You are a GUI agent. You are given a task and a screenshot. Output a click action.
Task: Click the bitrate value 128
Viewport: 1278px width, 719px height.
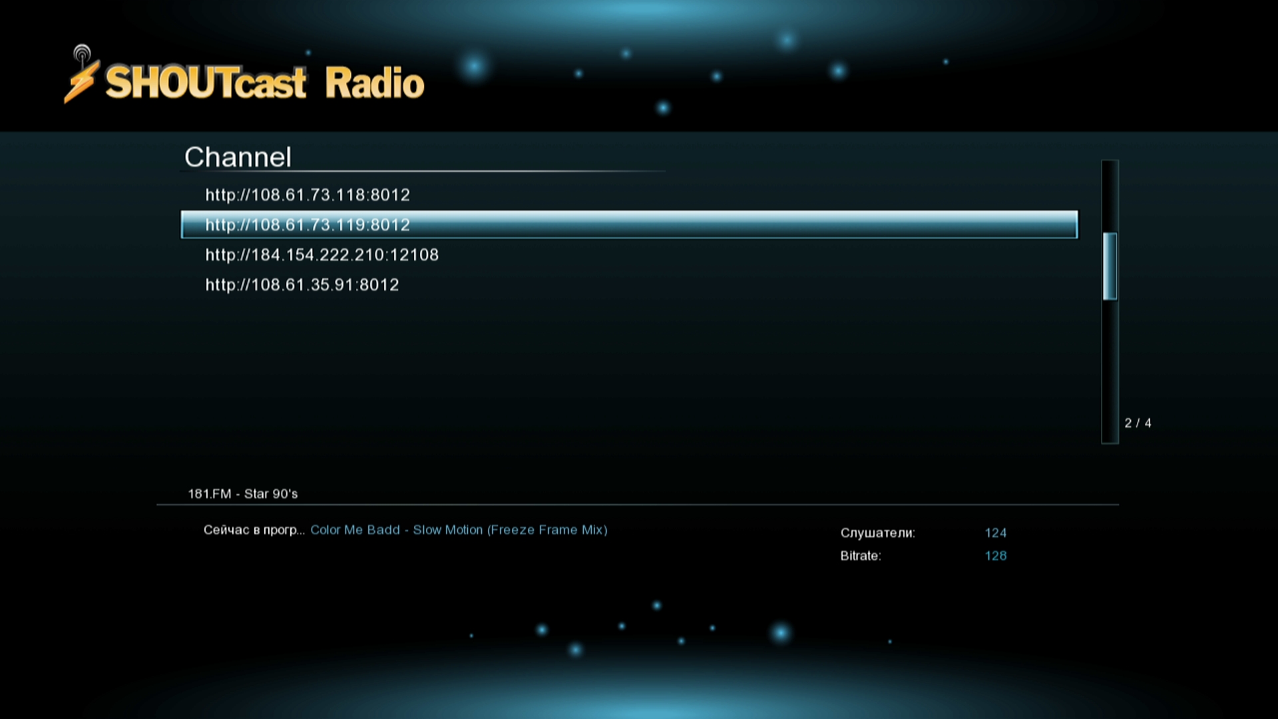click(x=995, y=556)
